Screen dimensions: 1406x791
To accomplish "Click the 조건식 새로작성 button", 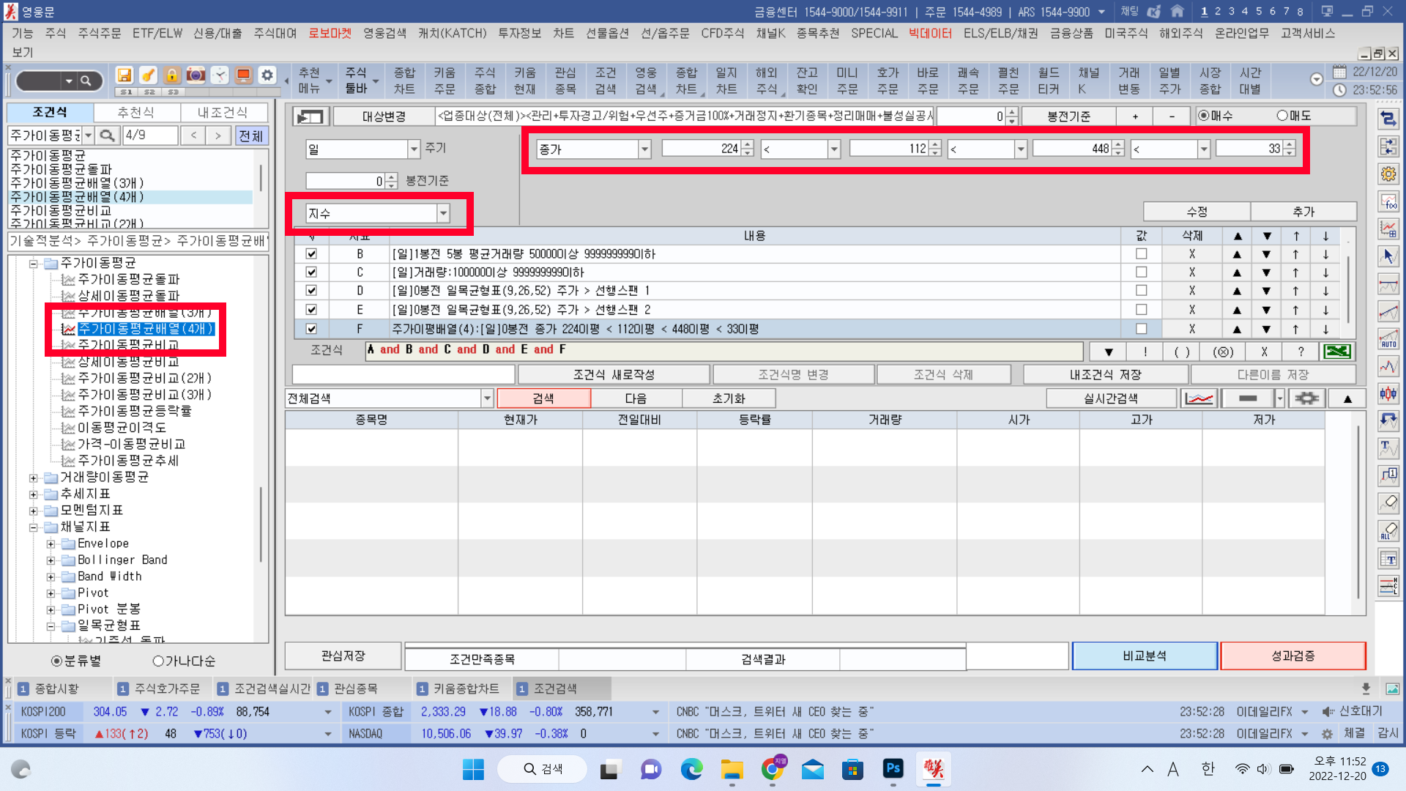I will (x=614, y=374).
